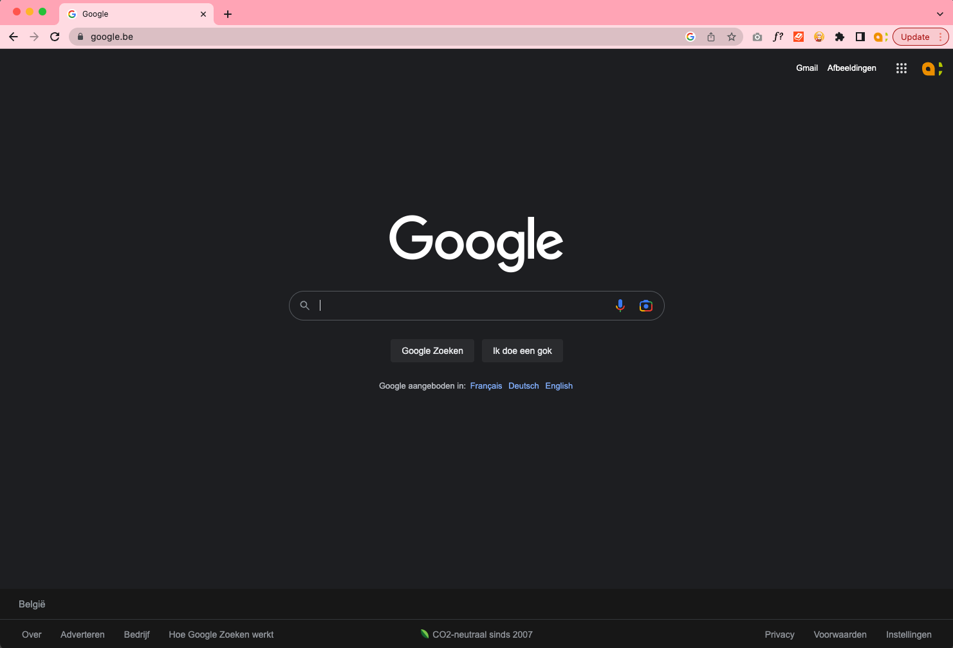Bookmark this page with the star icon
Image resolution: width=953 pixels, height=648 pixels.
[732, 37]
